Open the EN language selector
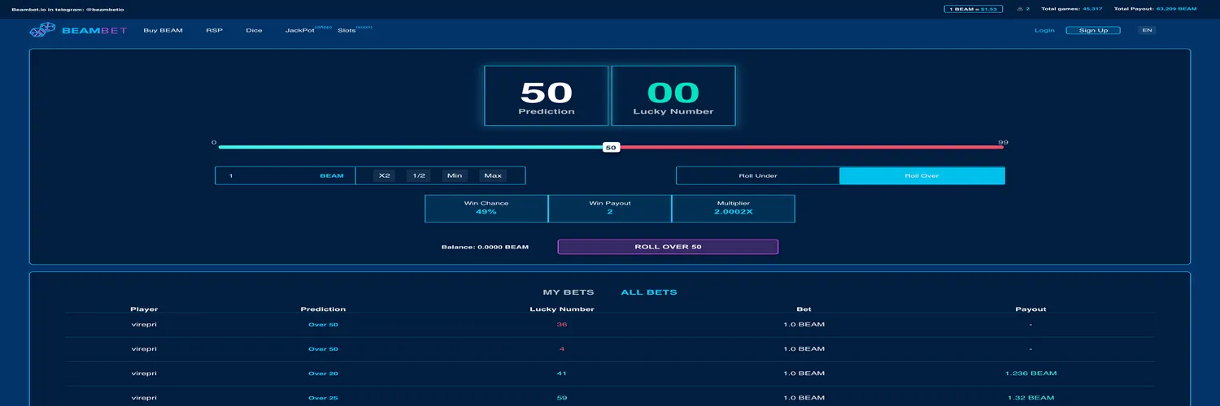 [1147, 30]
